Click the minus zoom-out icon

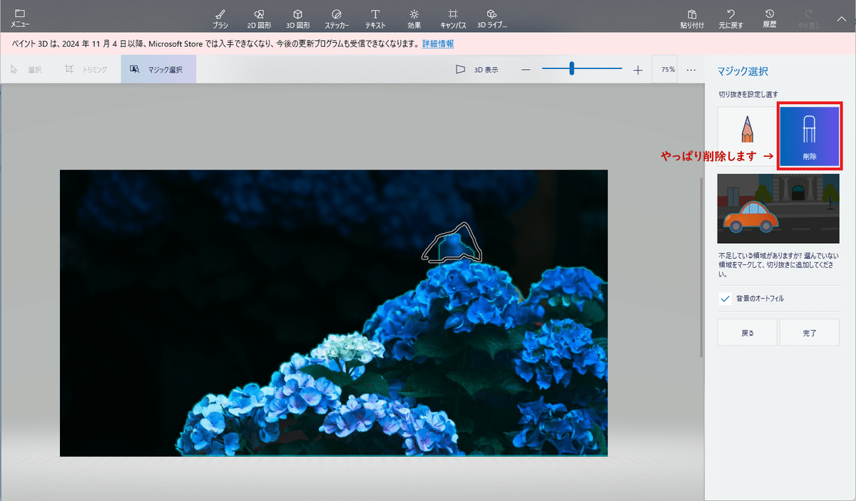point(526,70)
